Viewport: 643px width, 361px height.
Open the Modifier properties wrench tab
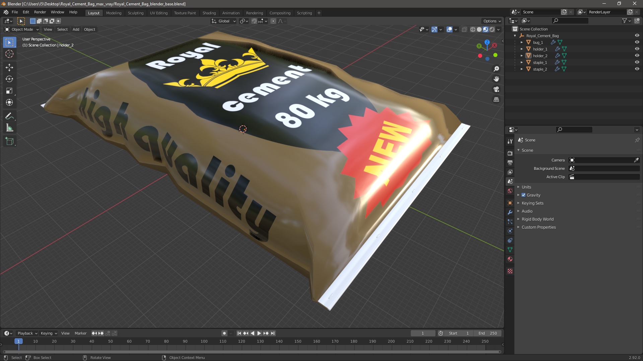pos(510,212)
